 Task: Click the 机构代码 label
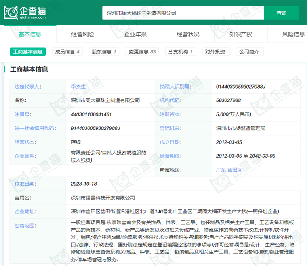click(170, 100)
